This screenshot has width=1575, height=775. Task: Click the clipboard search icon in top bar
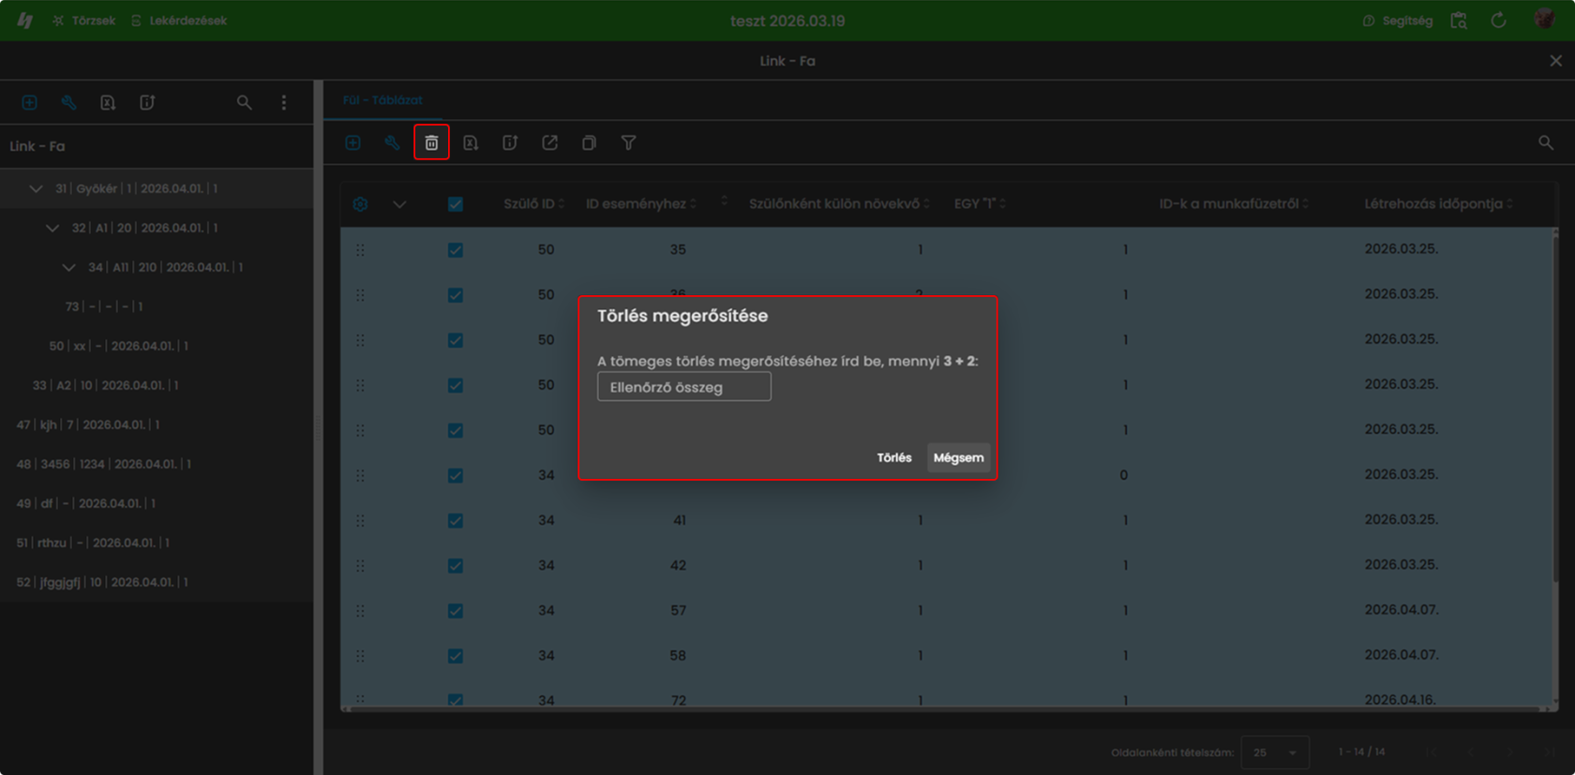[1459, 20]
